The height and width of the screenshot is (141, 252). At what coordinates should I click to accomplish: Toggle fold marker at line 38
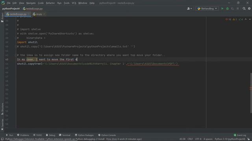point(16,38)
